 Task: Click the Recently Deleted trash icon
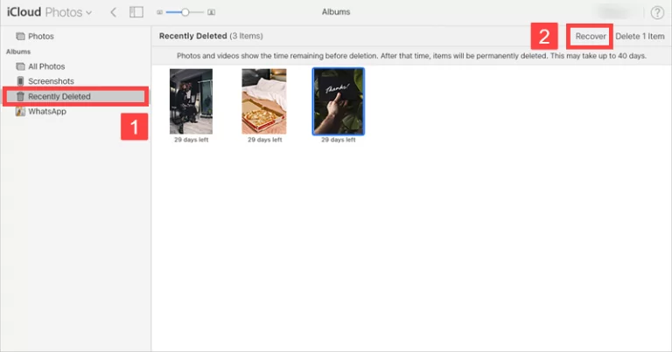(x=20, y=96)
